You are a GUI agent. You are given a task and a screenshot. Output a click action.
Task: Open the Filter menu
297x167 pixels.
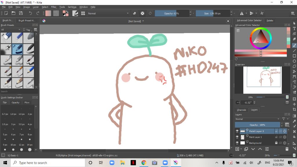click(x=54, y=7)
